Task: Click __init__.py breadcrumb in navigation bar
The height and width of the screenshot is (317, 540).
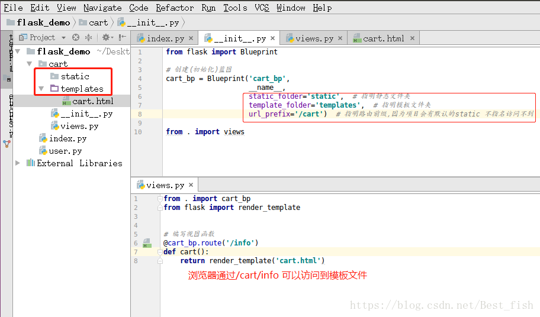Action: [148, 22]
